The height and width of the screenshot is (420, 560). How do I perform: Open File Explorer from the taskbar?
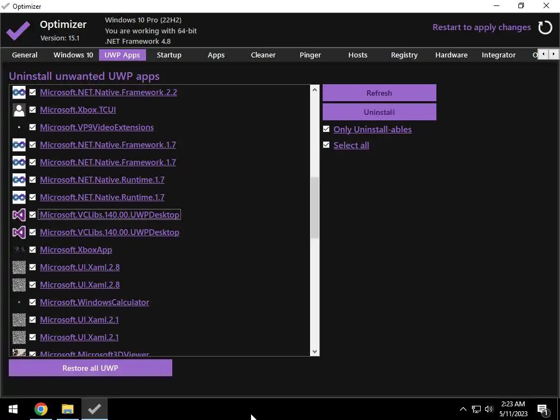pyautogui.click(x=67, y=409)
